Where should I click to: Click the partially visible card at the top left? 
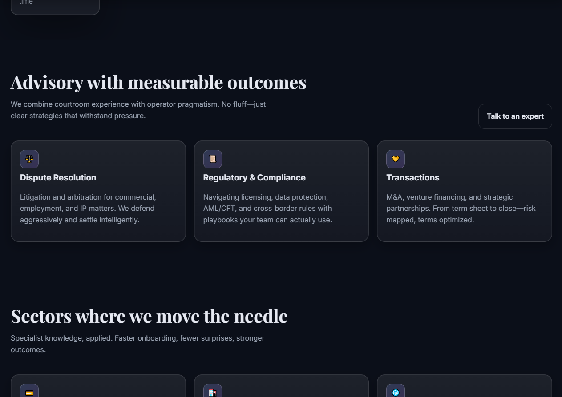pyautogui.click(x=55, y=6)
